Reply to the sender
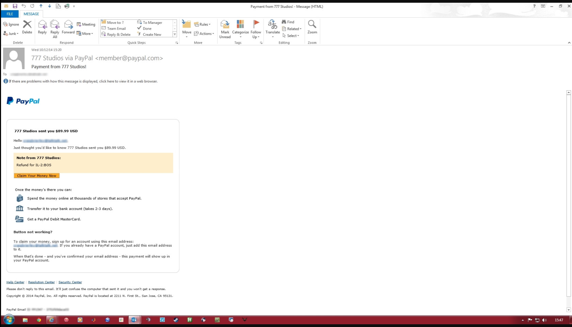The height and width of the screenshot is (327, 572). pos(42,27)
